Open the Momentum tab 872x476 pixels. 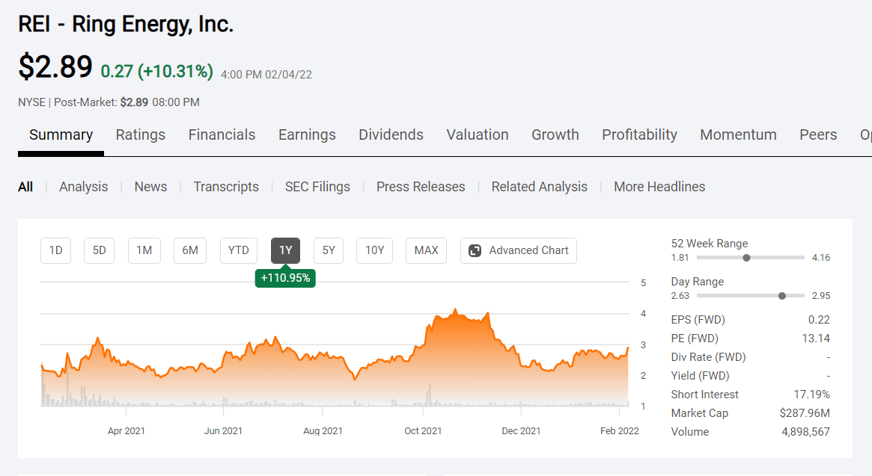point(739,135)
